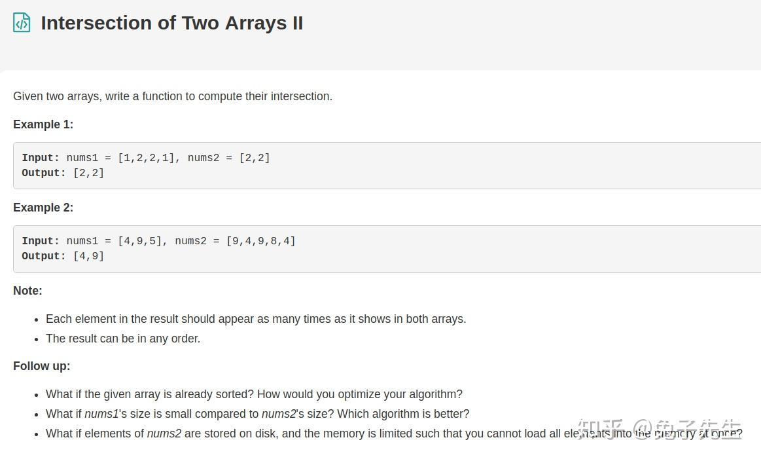Click the bold Input: label in Example 1

(x=41, y=158)
